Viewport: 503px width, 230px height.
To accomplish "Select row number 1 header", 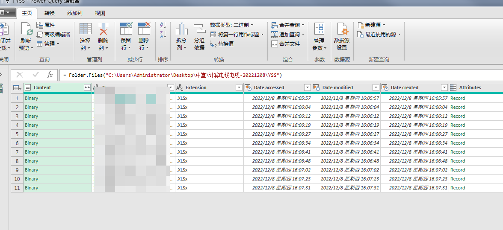I will coord(17,98).
